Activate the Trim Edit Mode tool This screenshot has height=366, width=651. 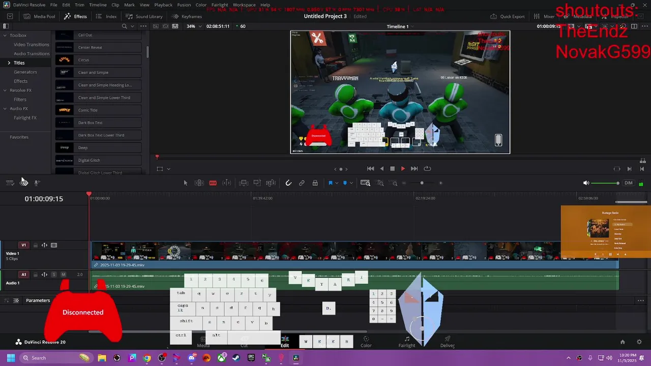point(199,183)
